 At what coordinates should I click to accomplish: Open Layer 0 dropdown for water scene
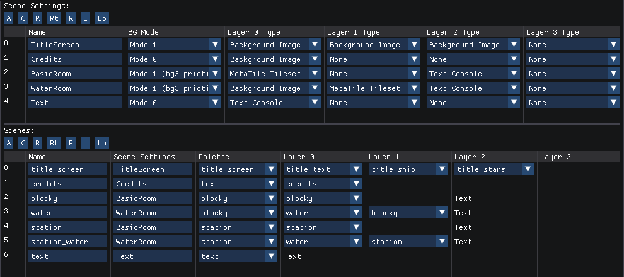(323, 213)
